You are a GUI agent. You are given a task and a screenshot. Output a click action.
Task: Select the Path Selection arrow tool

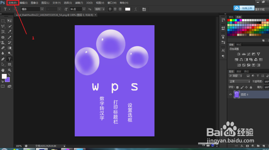tap(3, 65)
